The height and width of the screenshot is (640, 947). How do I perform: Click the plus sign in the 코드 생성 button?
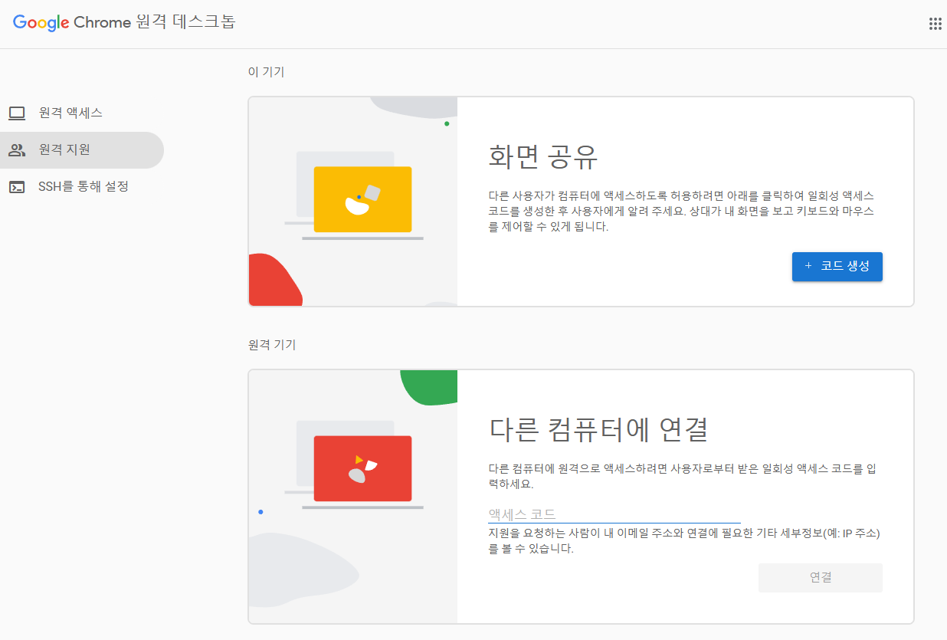click(808, 266)
